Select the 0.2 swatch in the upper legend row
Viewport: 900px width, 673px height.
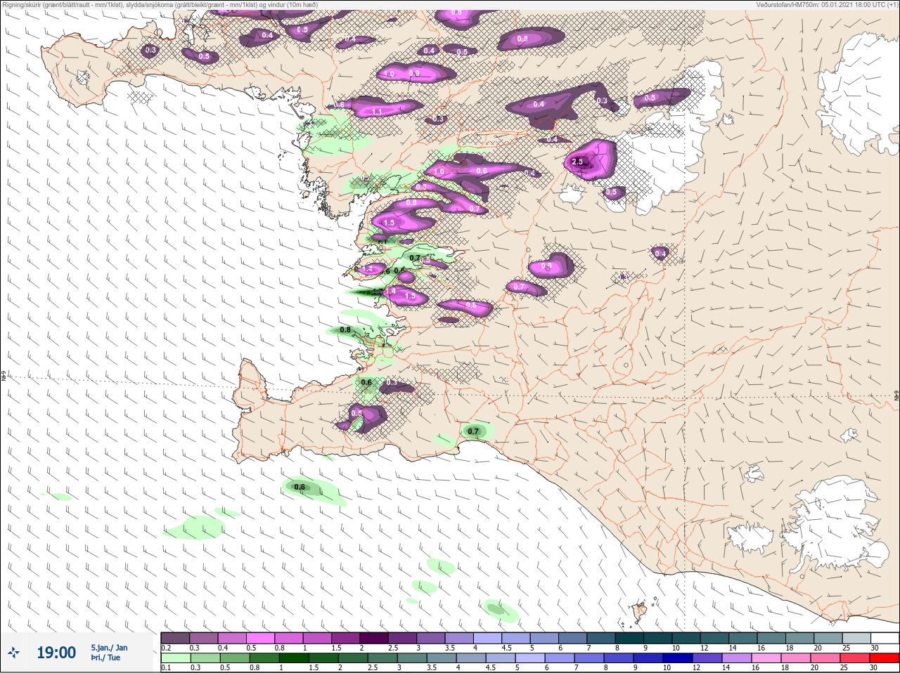(175, 638)
